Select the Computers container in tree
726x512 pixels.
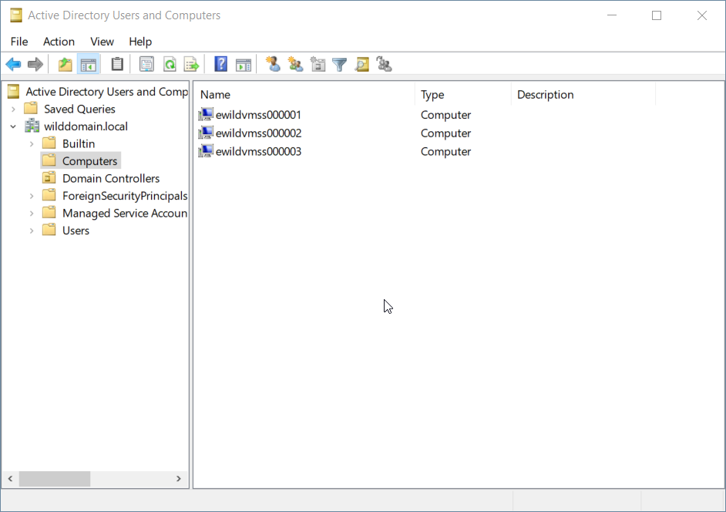(90, 161)
